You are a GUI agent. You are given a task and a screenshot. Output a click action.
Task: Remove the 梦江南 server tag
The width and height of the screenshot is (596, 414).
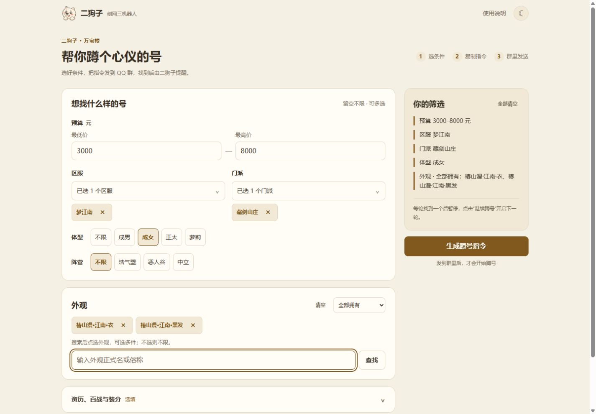coord(102,212)
